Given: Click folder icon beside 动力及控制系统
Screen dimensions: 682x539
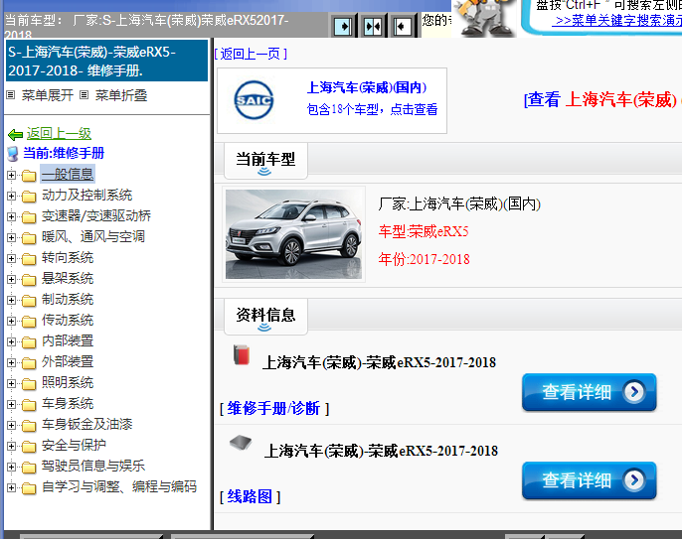Looking at the screenshot, I should 29,197.
